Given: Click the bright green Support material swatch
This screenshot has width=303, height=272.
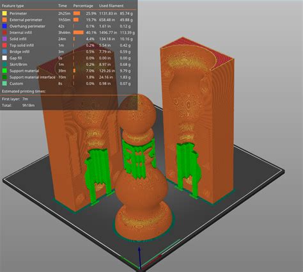Looking at the screenshot, I should [x=4, y=71].
